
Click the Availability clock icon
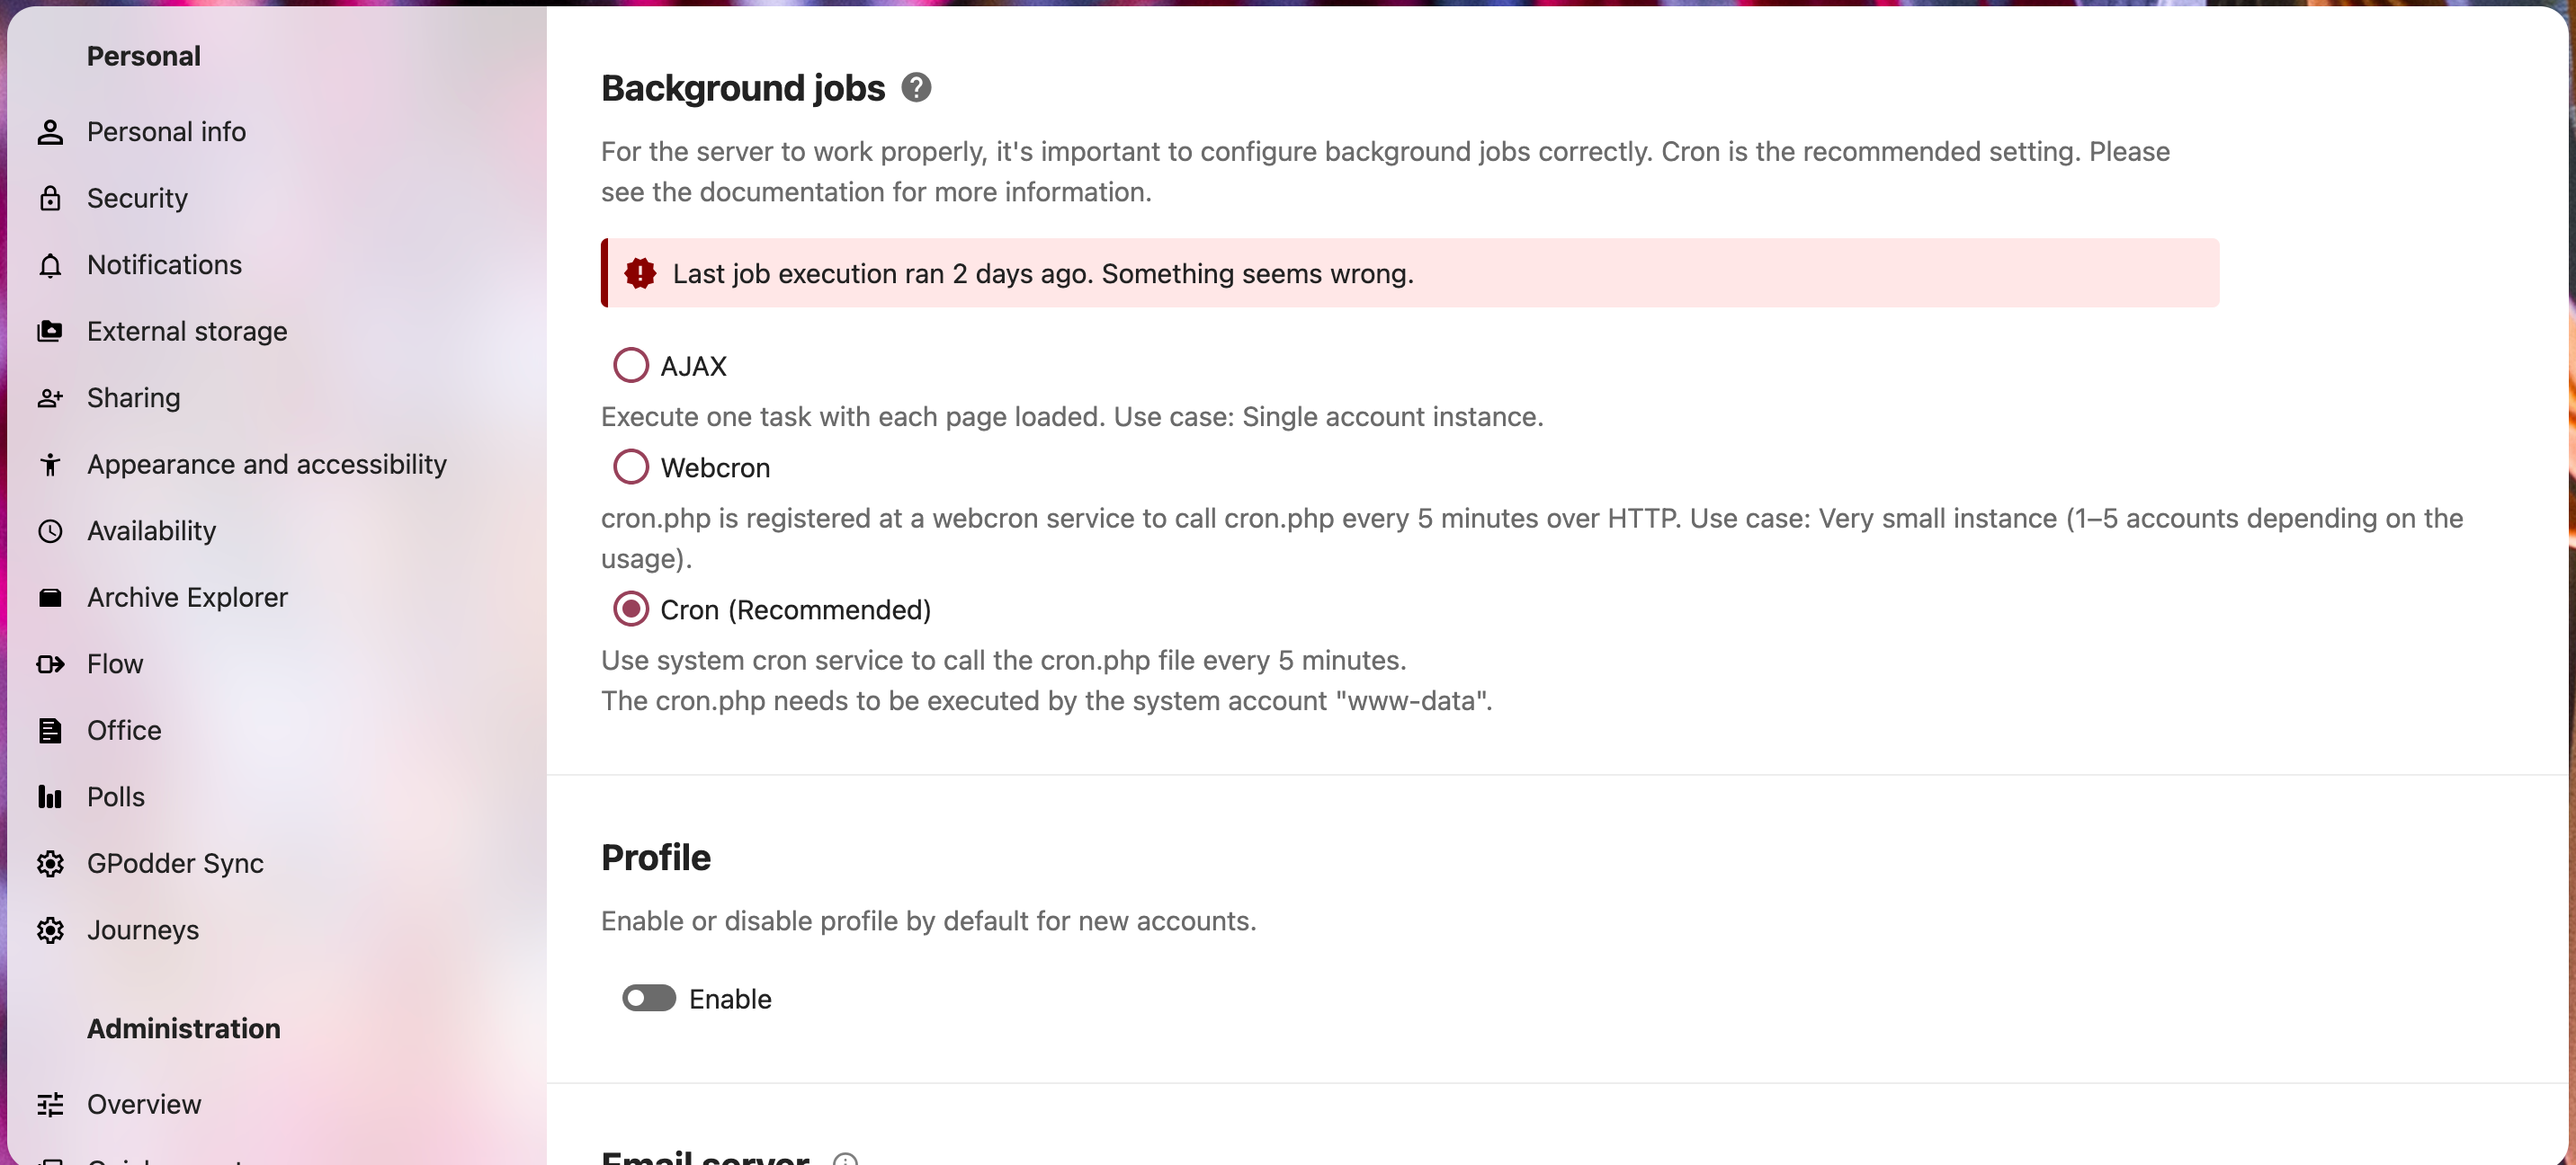point(50,530)
